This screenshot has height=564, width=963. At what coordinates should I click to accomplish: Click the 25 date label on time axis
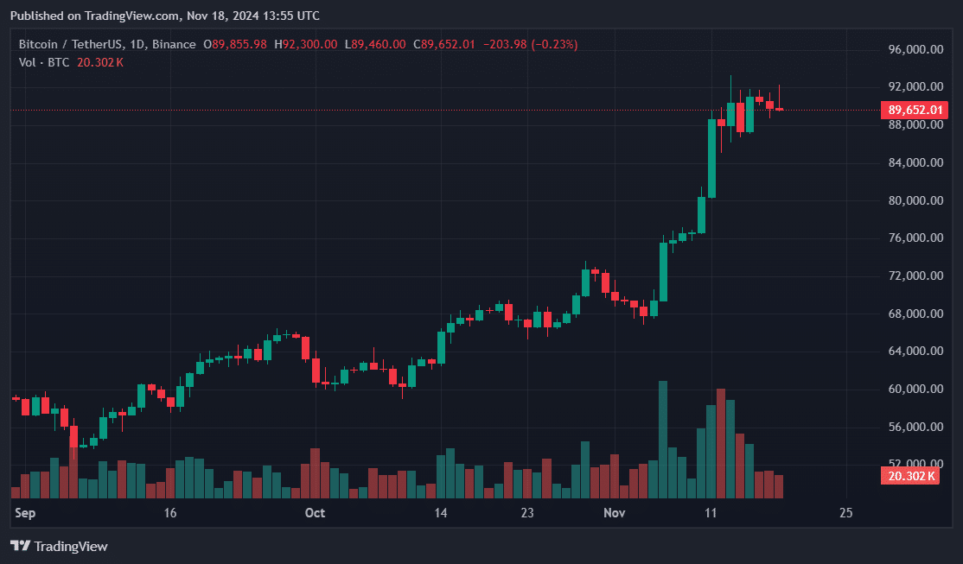(845, 512)
